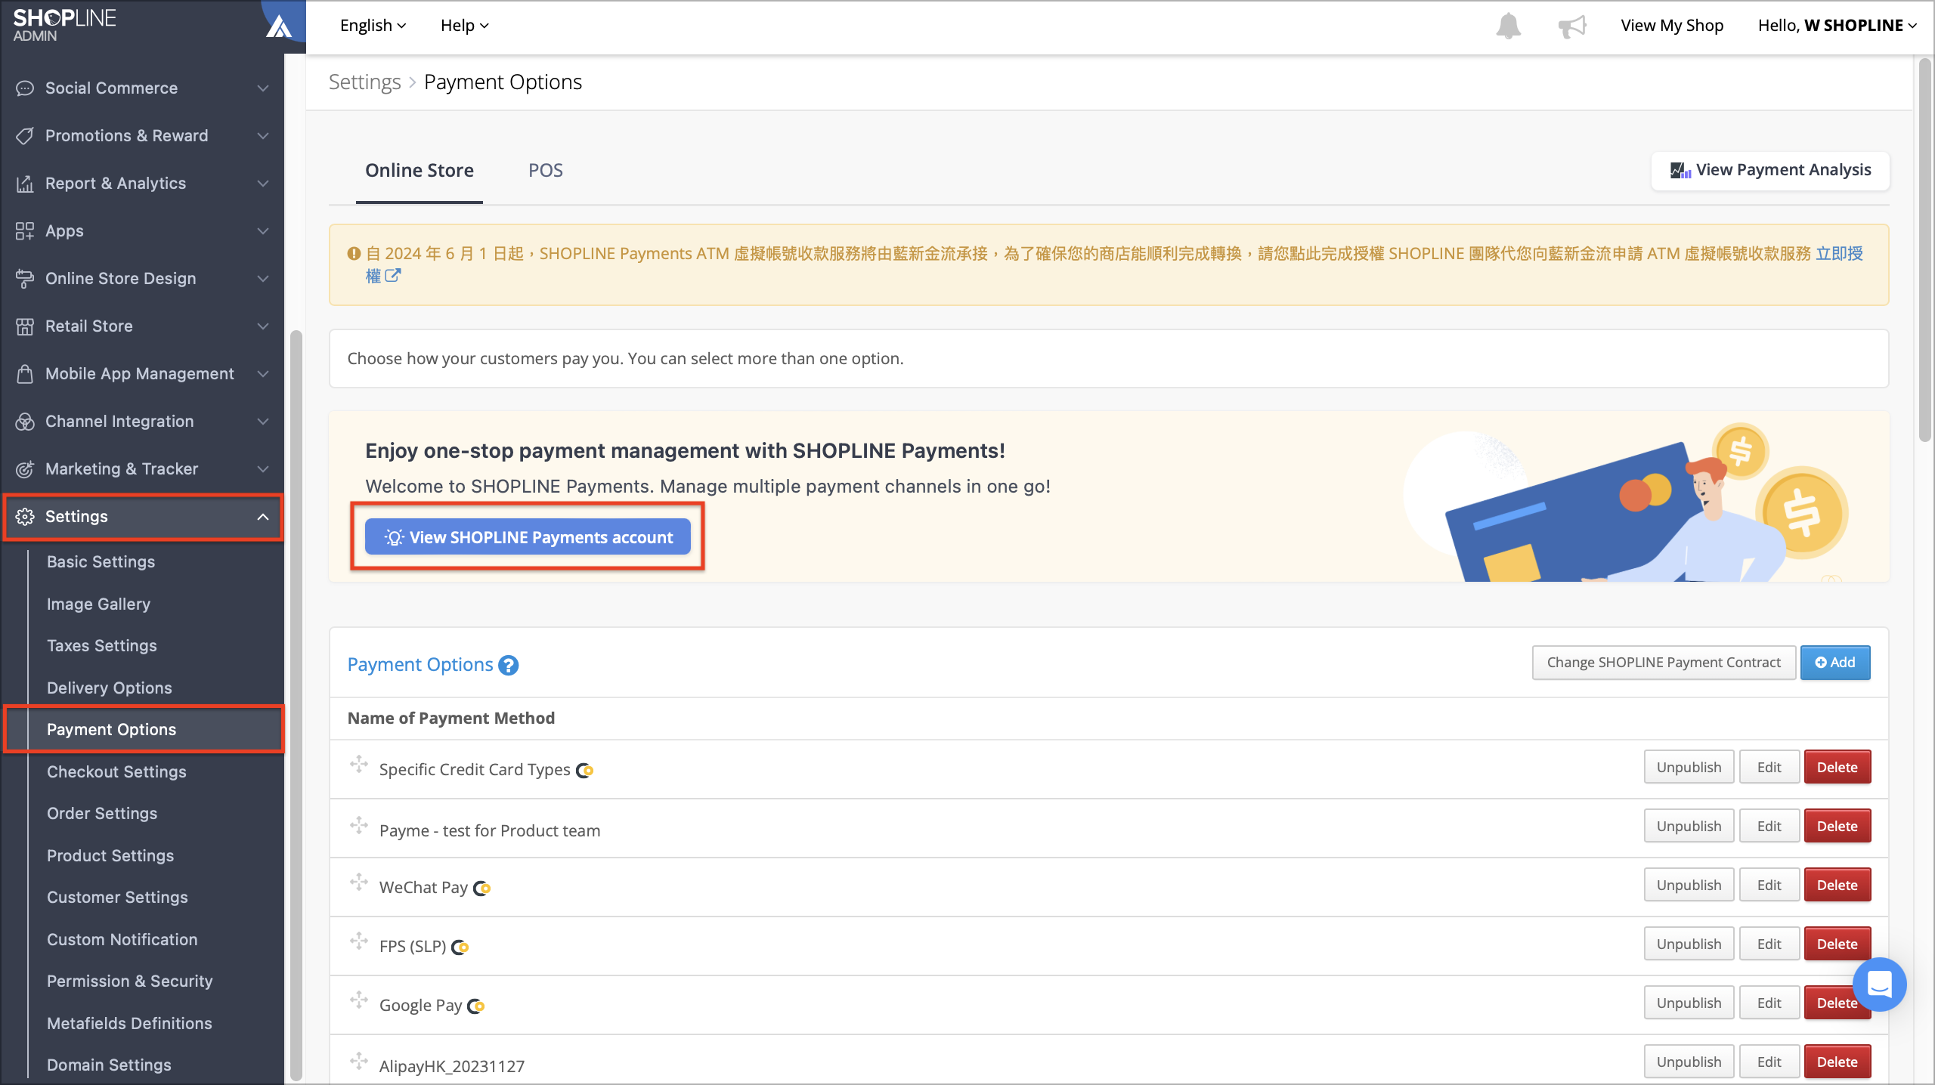Viewport: 1935px width, 1085px height.
Task: Click View My Shop link
Action: point(1672,26)
